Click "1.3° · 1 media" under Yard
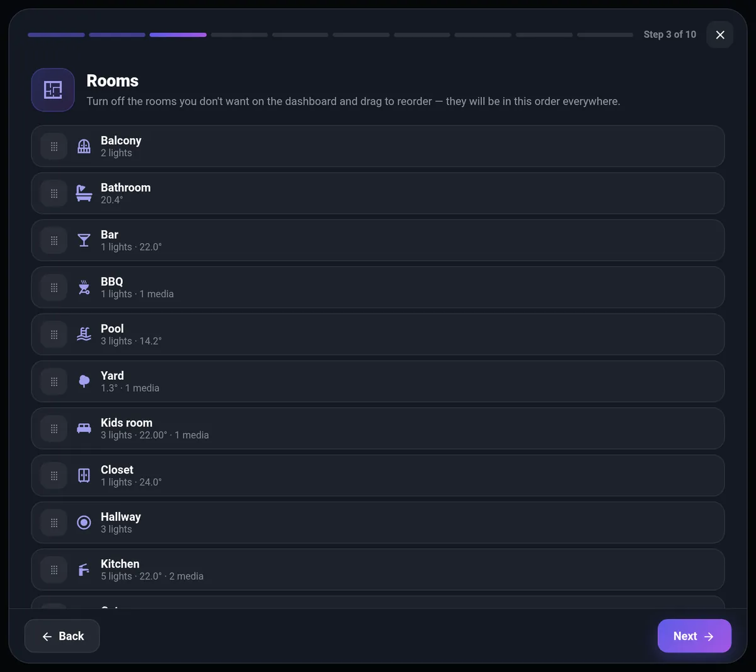 pyautogui.click(x=130, y=388)
